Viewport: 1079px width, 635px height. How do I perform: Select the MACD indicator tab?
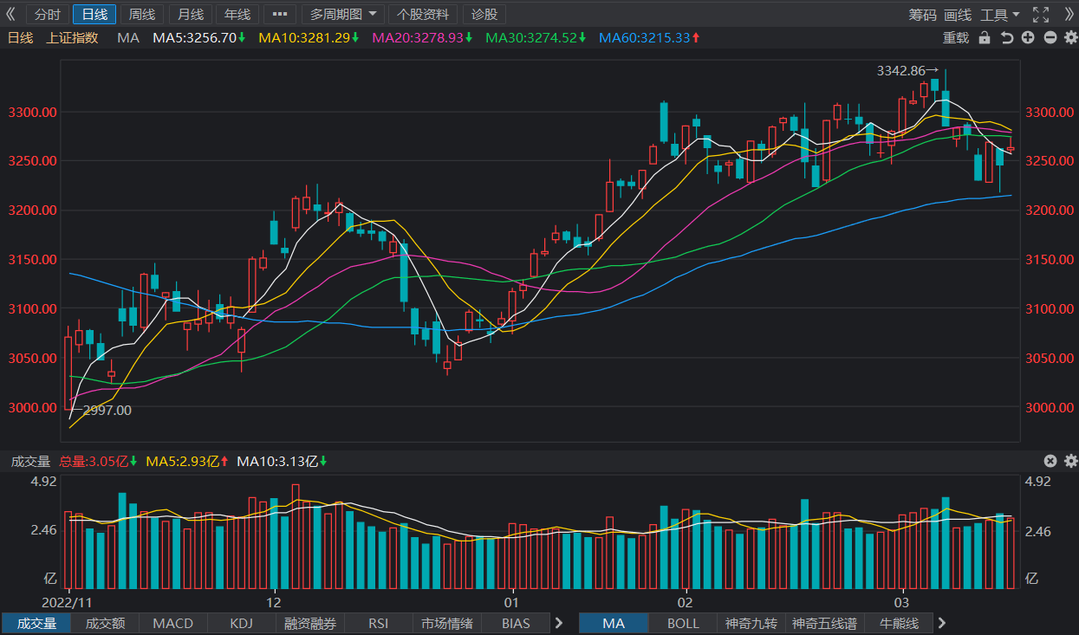coord(173,623)
